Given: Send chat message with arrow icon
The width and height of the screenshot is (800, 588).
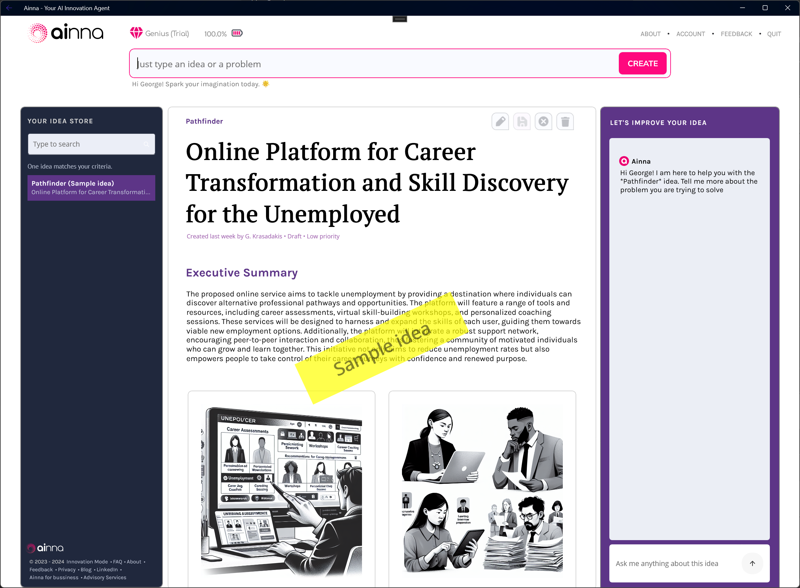Looking at the screenshot, I should pyautogui.click(x=752, y=563).
